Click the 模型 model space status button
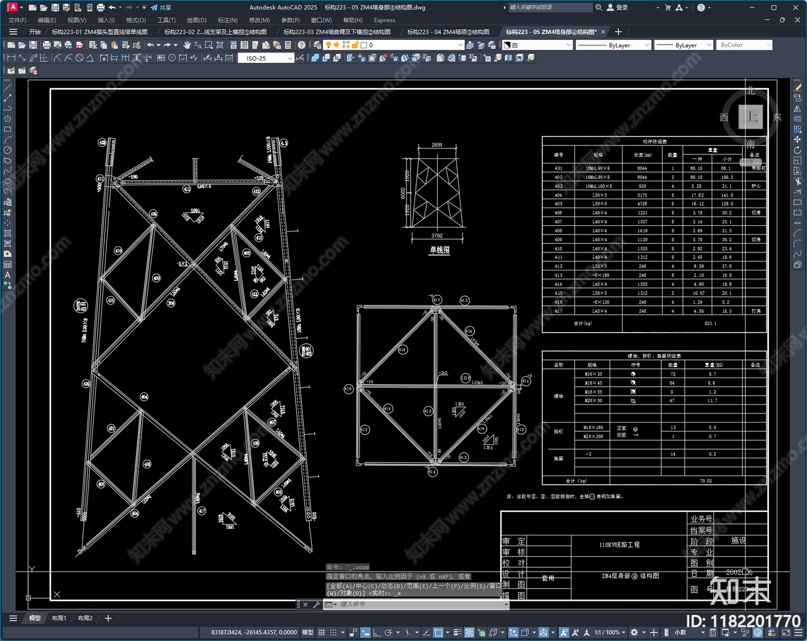This screenshot has height=641, width=807. 308,632
